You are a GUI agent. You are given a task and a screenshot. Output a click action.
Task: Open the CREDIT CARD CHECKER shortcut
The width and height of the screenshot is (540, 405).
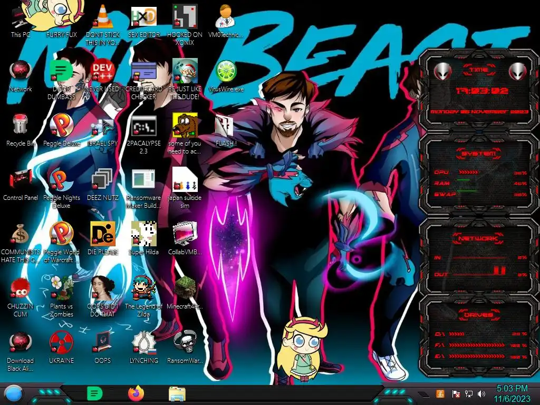(x=143, y=79)
